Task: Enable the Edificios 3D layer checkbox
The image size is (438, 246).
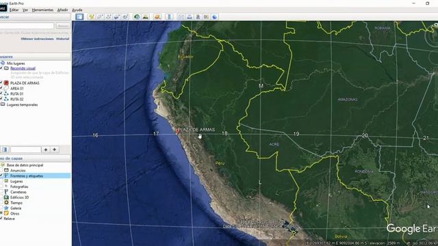Action: coord(1,197)
